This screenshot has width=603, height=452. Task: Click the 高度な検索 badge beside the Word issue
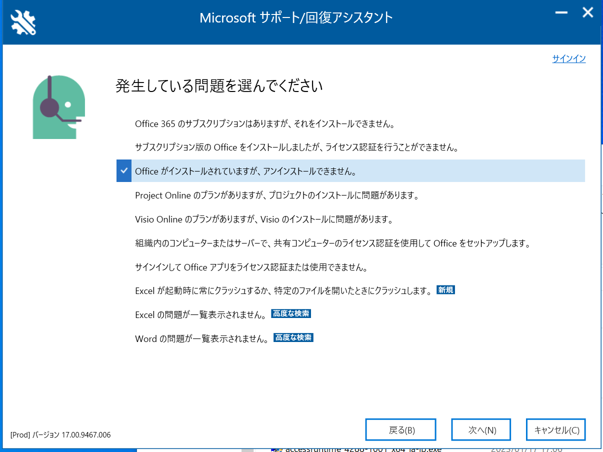(293, 338)
